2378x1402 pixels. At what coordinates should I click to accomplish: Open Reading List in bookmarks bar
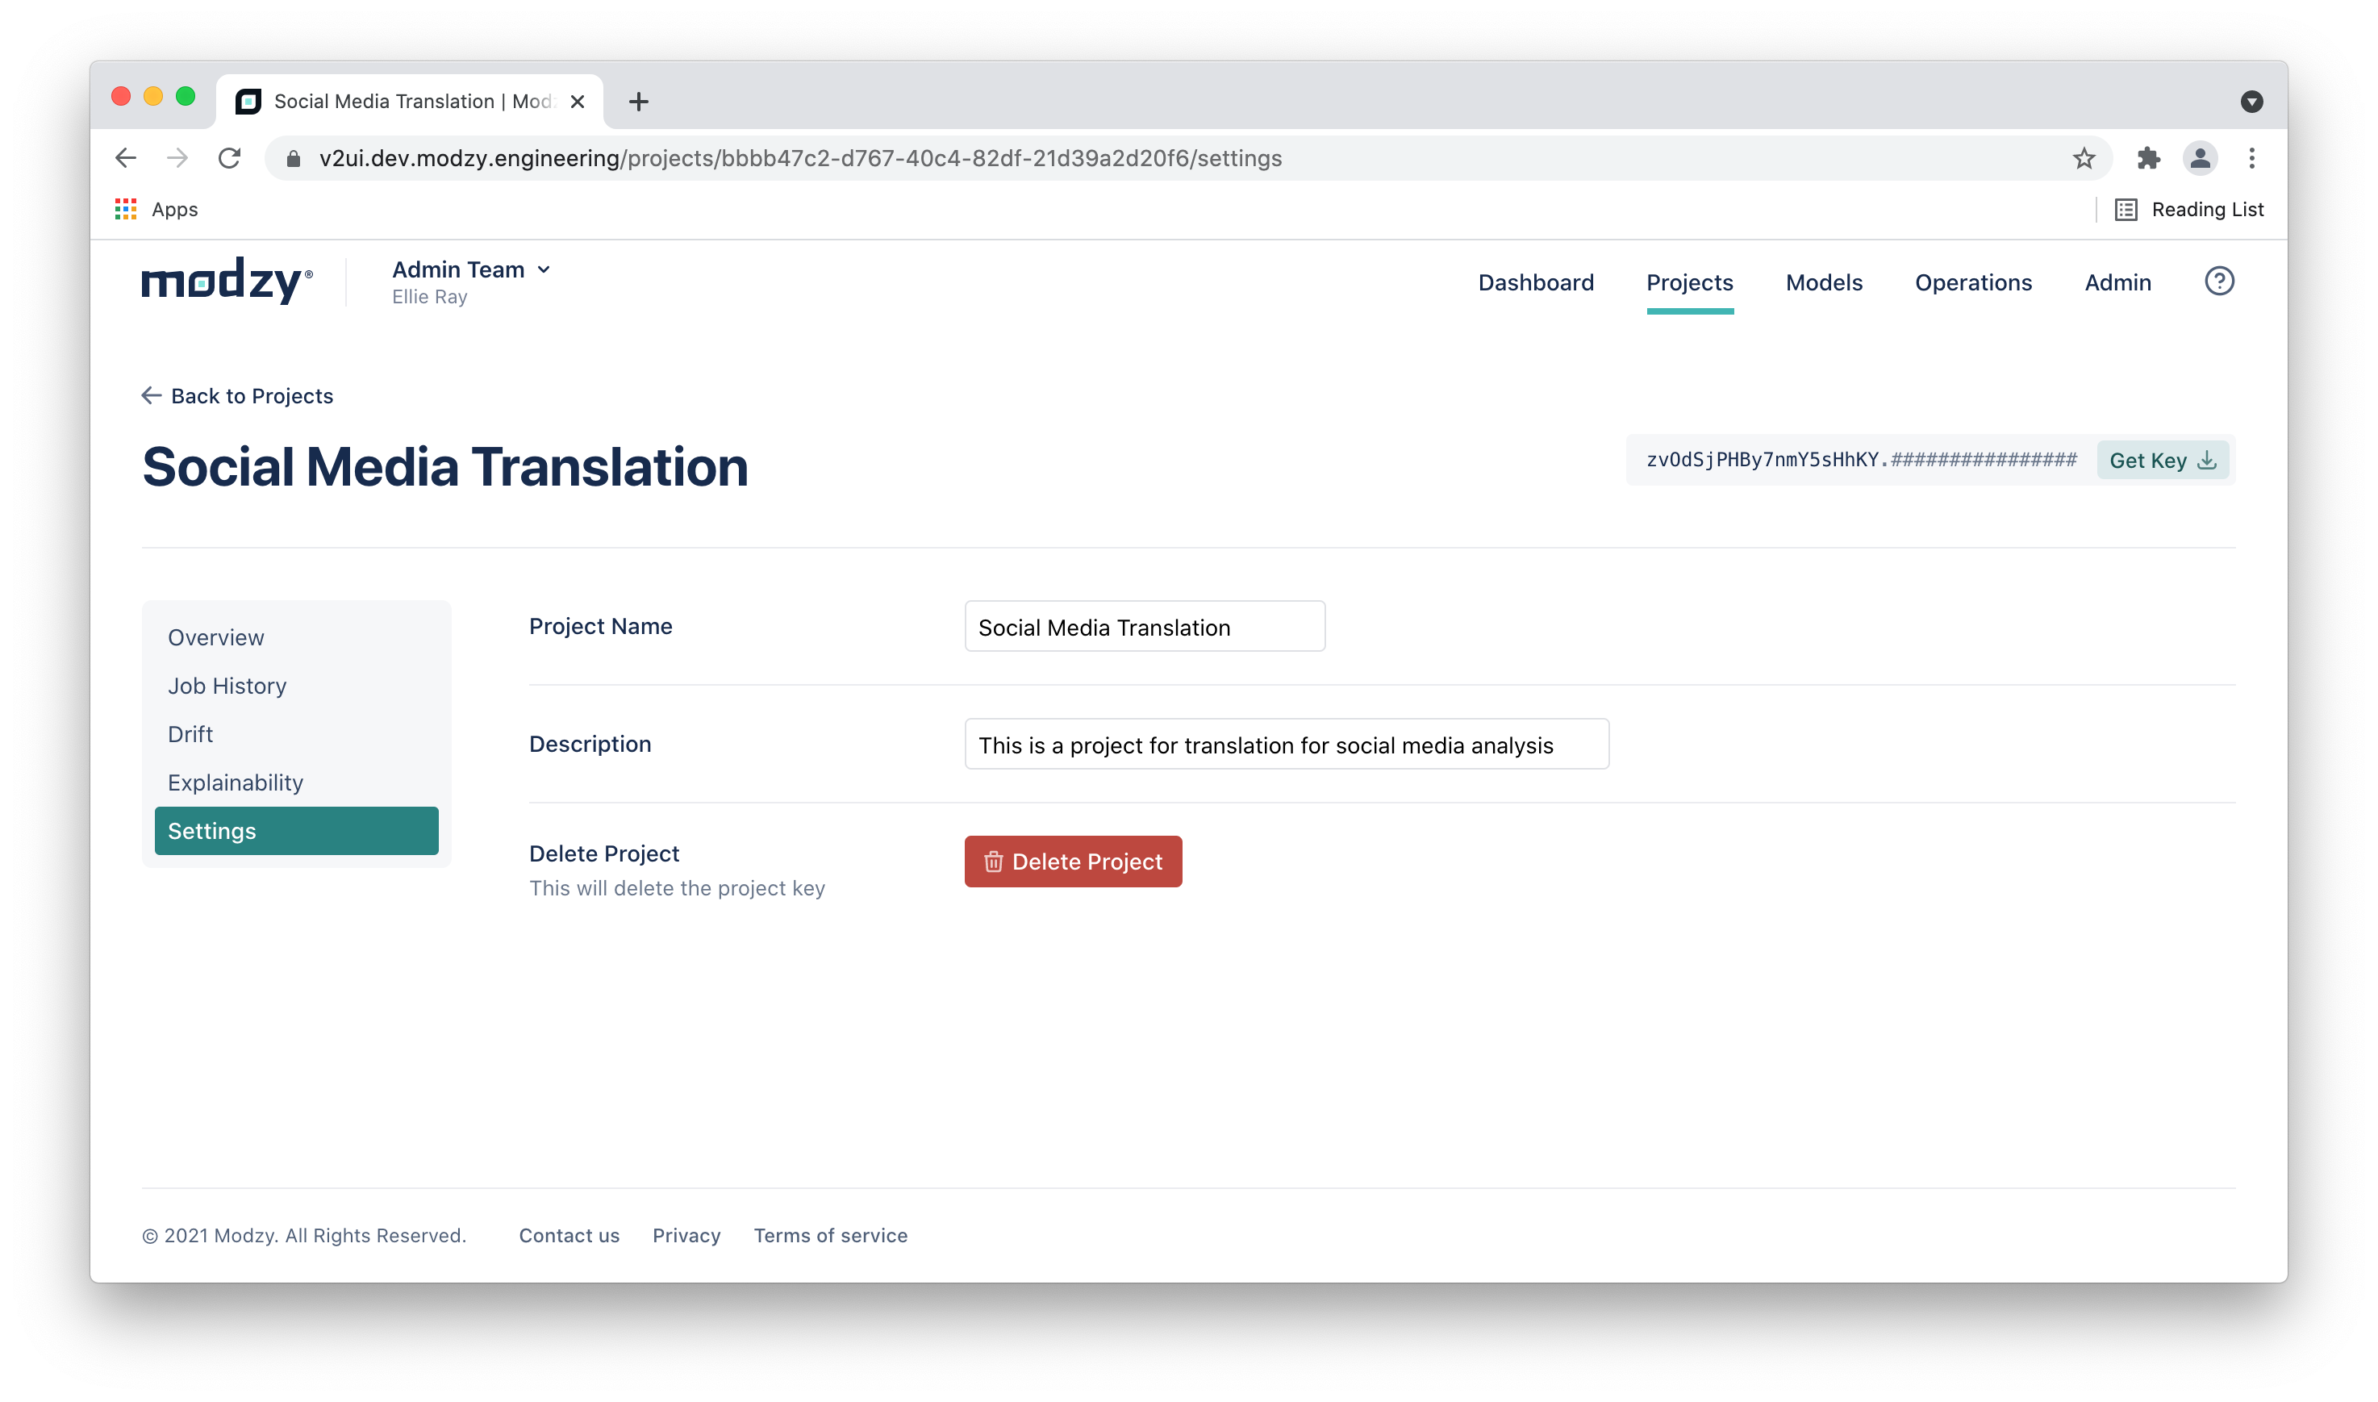click(x=2189, y=210)
